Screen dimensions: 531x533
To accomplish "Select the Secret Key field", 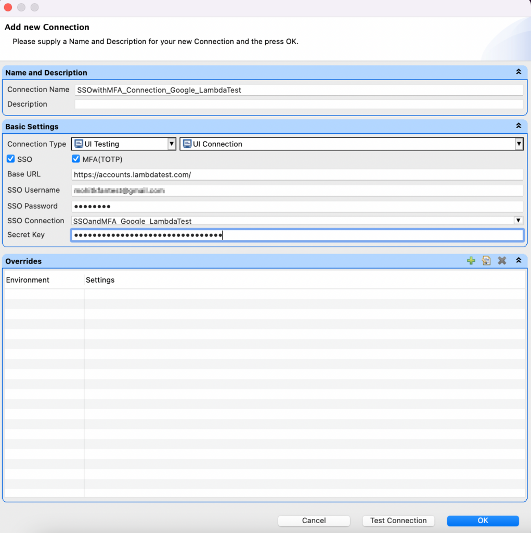I will pyautogui.click(x=296, y=235).
